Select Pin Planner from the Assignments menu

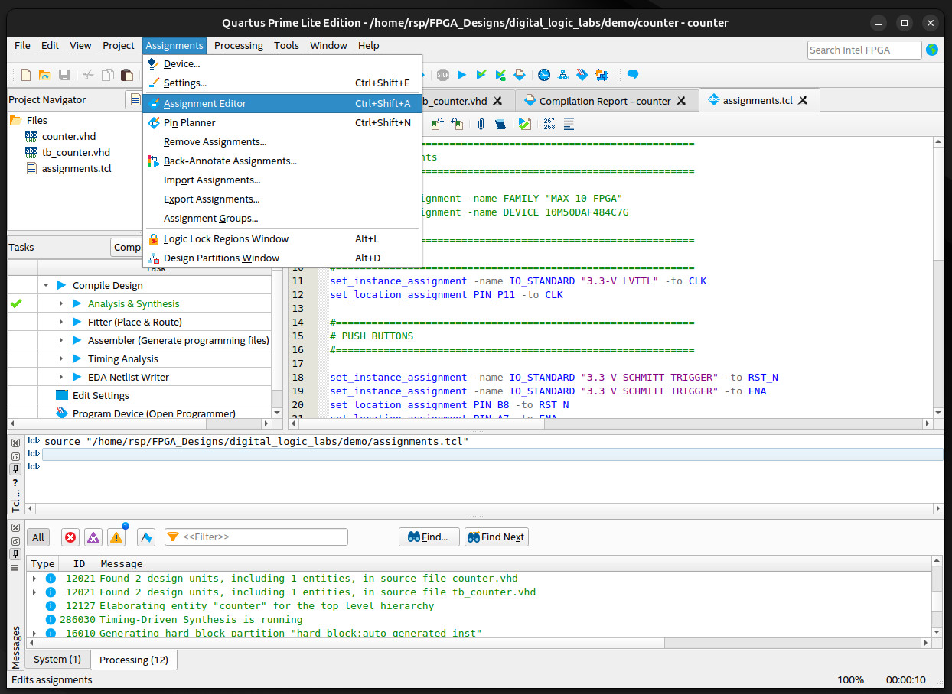pyautogui.click(x=189, y=122)
